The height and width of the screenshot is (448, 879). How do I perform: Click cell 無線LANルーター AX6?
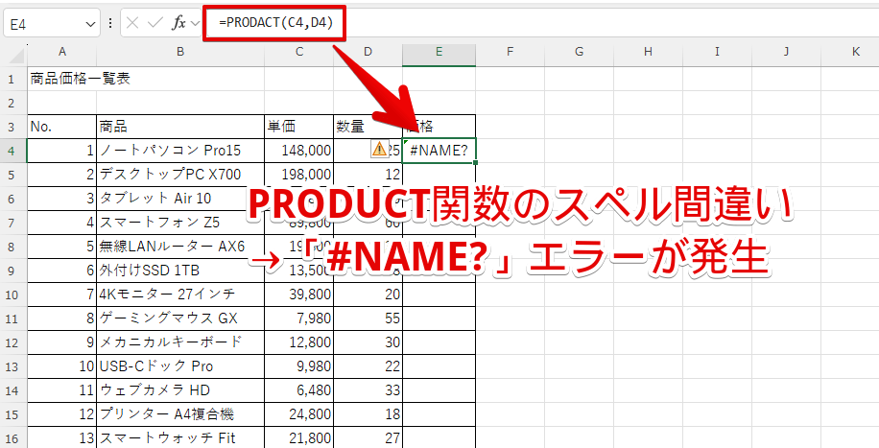(180, 247)
